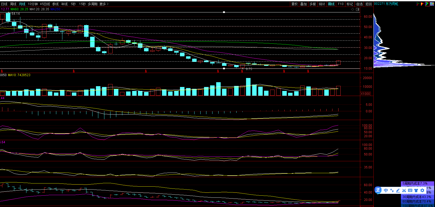Switch to the 10分钟 period tab

click(x=33, y=4)
